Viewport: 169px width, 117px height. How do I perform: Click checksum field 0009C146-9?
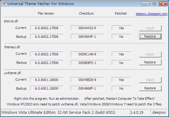pos(87,54)
